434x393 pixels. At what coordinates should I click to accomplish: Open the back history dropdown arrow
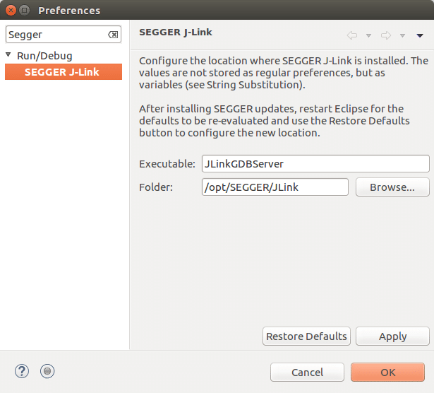[x=368, y=36]
